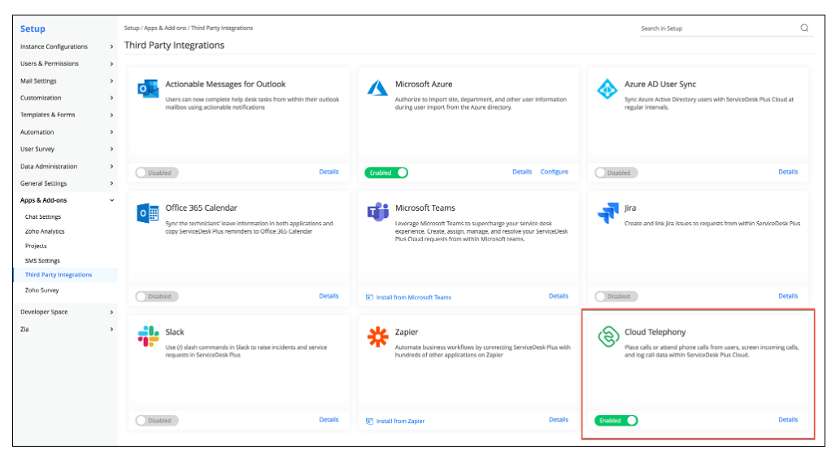Turn off the Cloud Telephony toggle
Screen dimensions: 840x463
(616, 421)
